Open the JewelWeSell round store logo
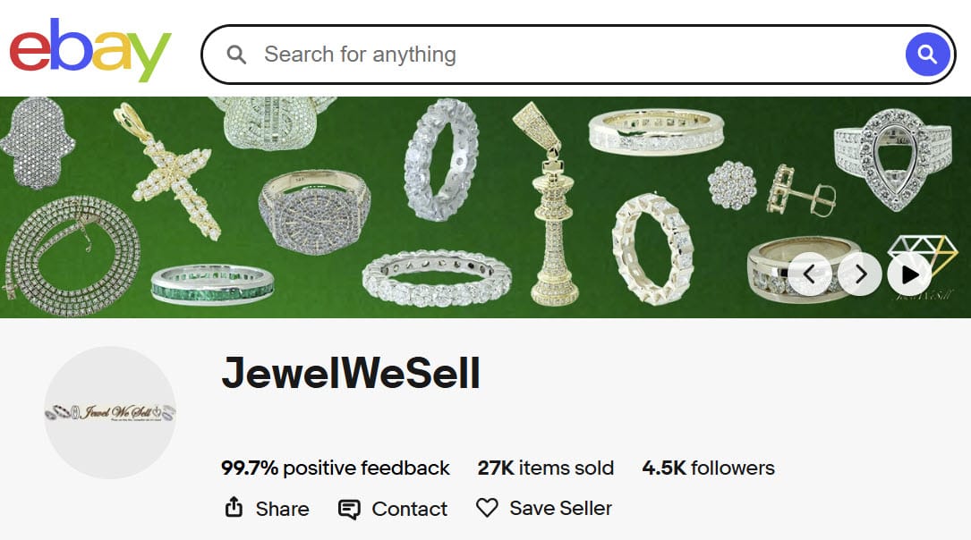The image size is (971, 540). click(x=110, y=412)
